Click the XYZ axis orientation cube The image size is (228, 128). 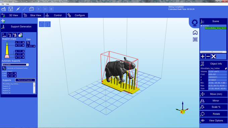pos(182,112)
